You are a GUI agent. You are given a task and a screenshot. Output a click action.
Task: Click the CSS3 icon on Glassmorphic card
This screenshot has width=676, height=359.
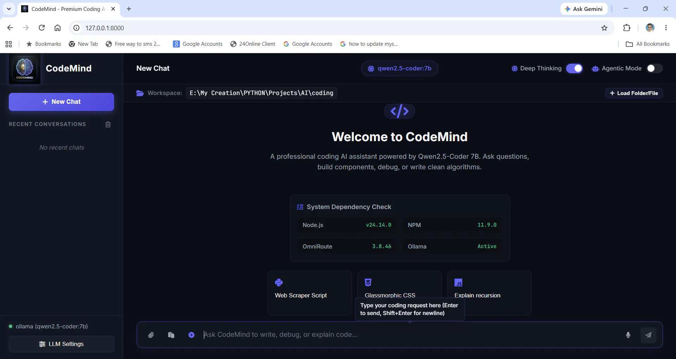click(x=368, y=282)
